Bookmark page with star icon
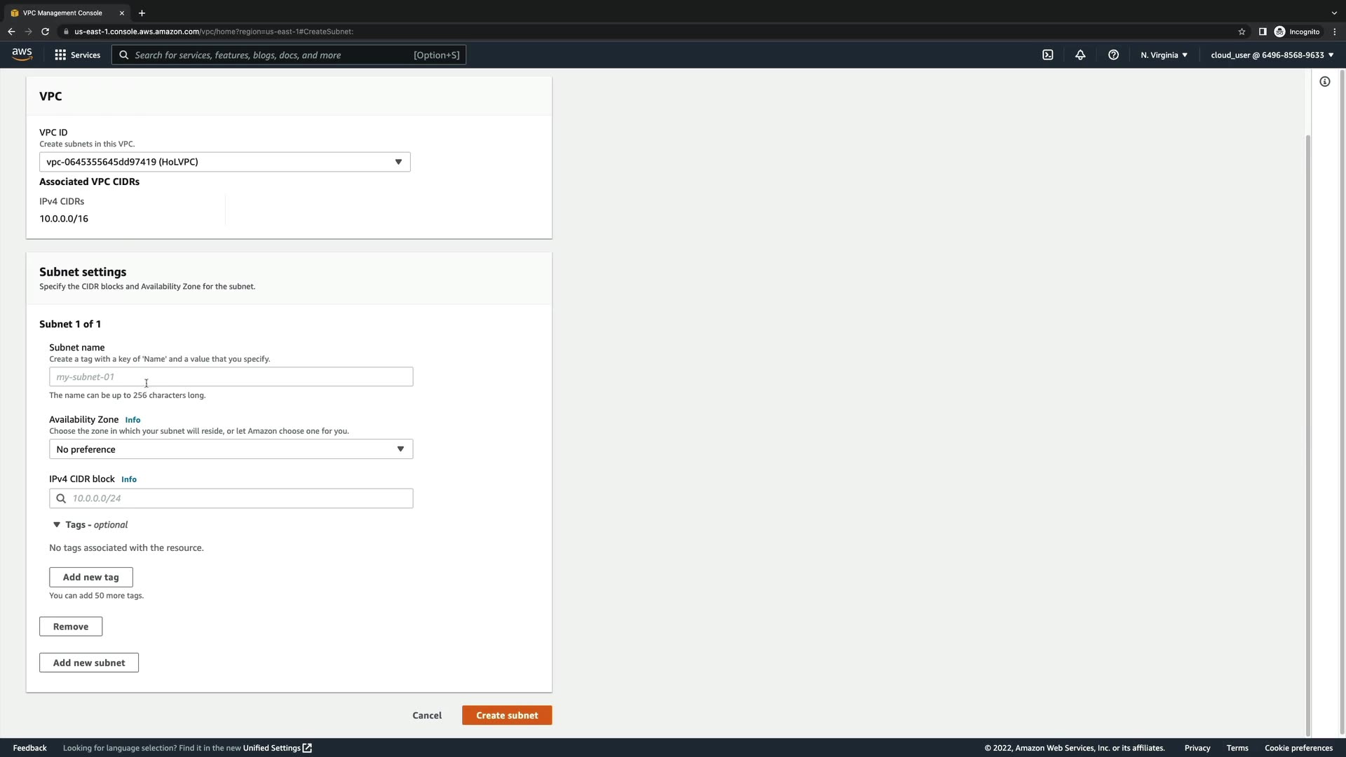 (1242, 32)
